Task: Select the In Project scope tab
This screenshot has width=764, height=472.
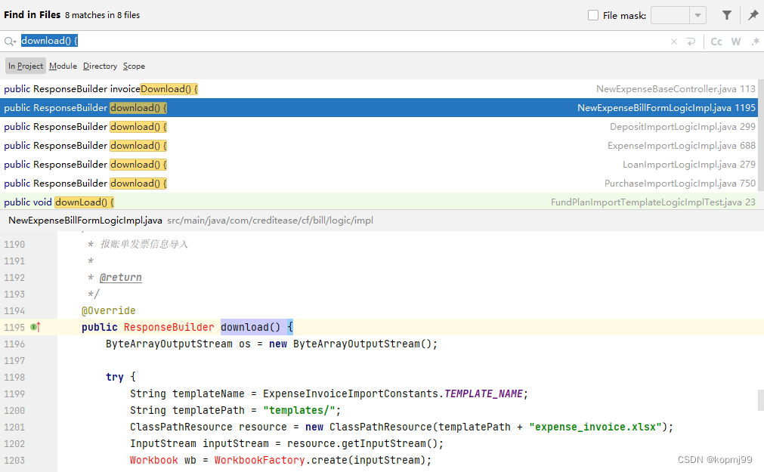Action: (x=26, y=66)
